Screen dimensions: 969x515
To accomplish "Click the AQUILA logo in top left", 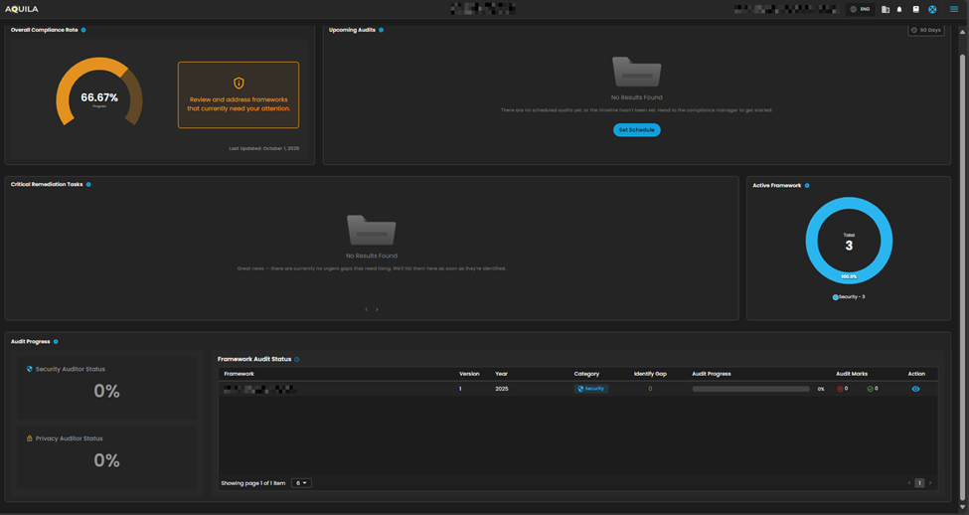I will [x=22, y=9].
